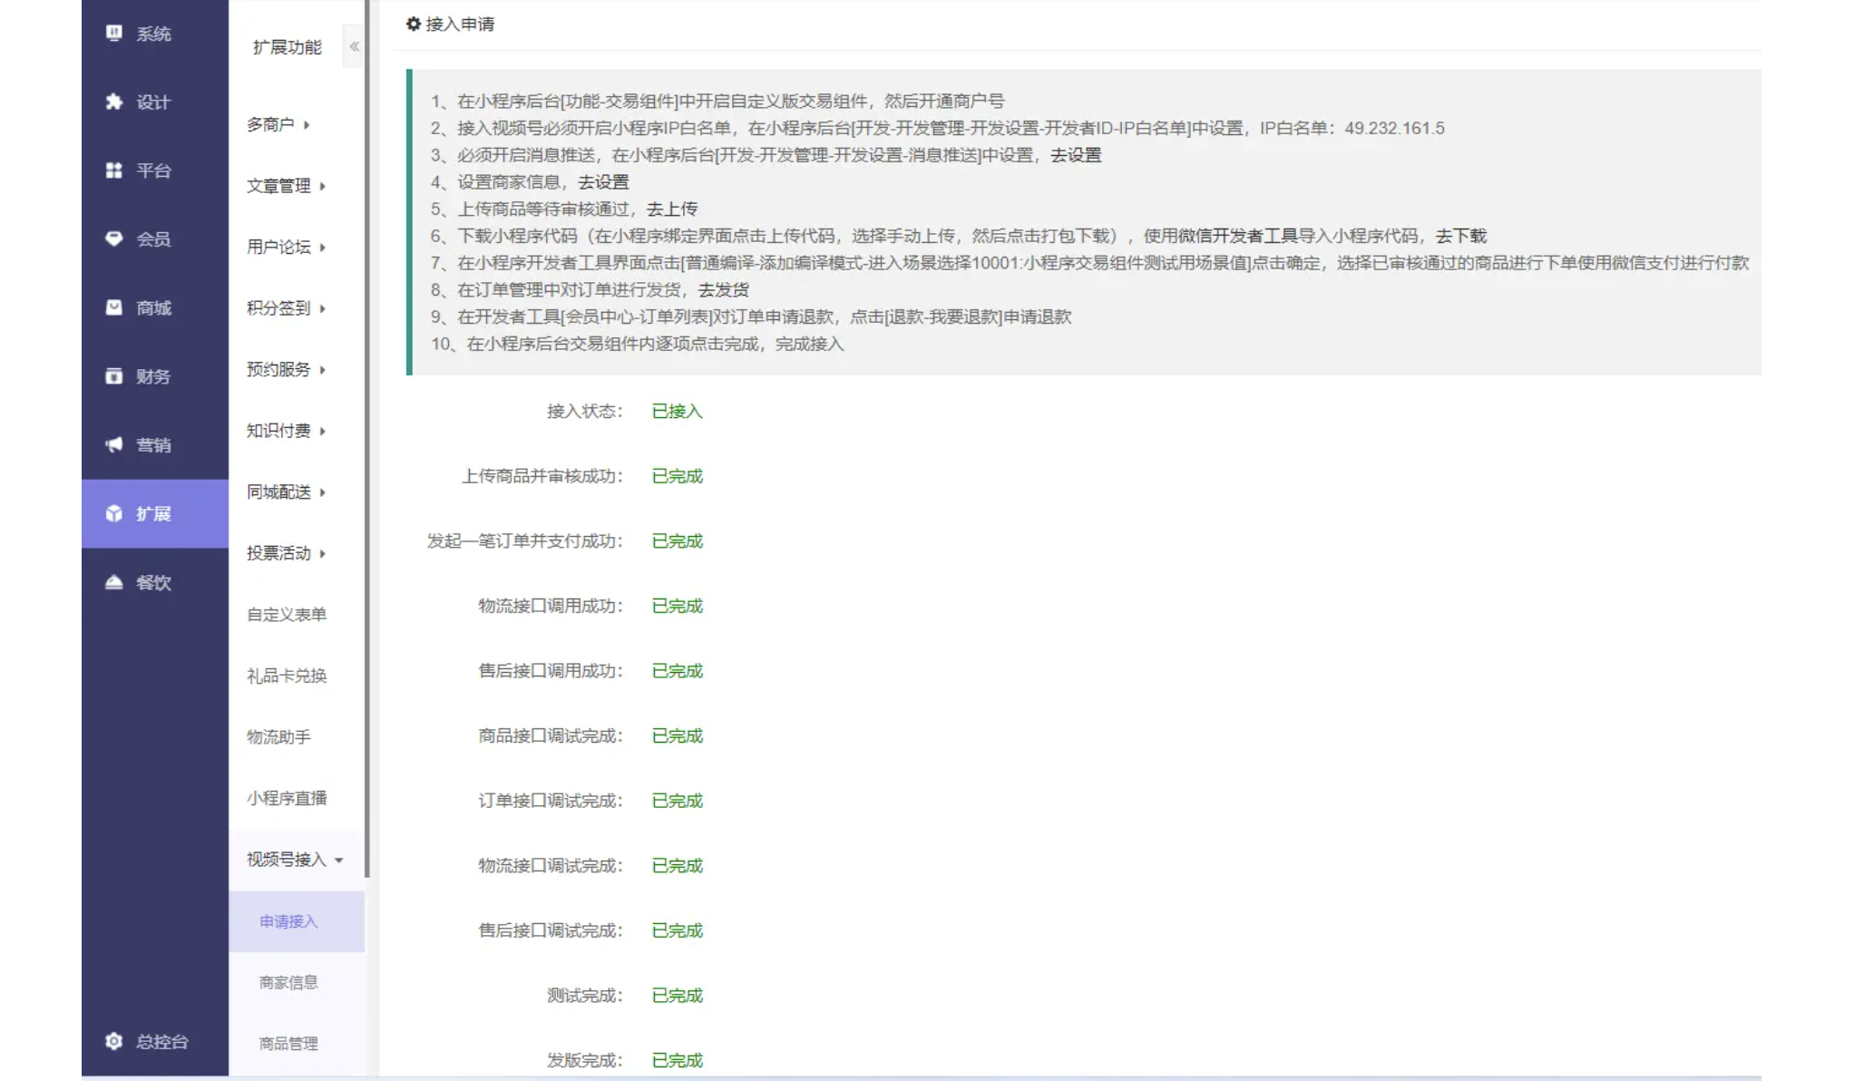
Task: Expand the 文章管理 submenu
Action: [286, 186]
